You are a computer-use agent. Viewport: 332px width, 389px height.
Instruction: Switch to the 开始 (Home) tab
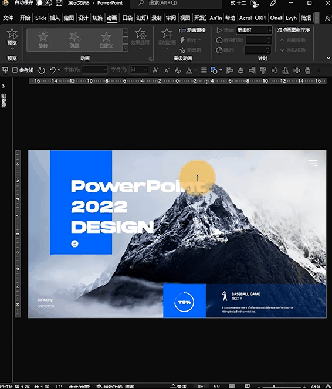tap(25, 18)
